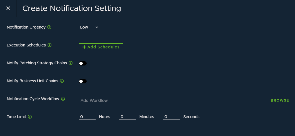Show info for Notify Business Unit Chains
The image size is (295, 136).
[x=62, y=81]
